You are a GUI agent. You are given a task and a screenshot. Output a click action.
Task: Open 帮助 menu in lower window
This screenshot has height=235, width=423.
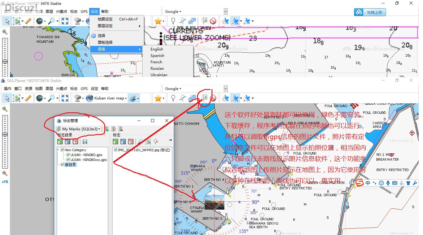pos(105,89)
